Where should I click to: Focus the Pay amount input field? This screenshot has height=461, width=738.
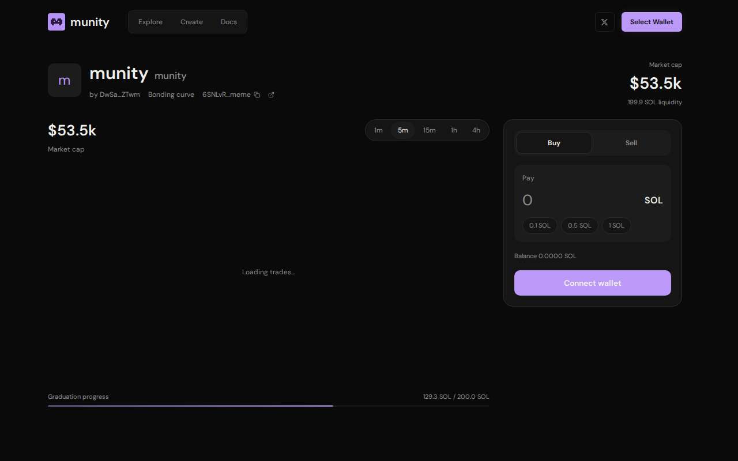coord(579,201)
